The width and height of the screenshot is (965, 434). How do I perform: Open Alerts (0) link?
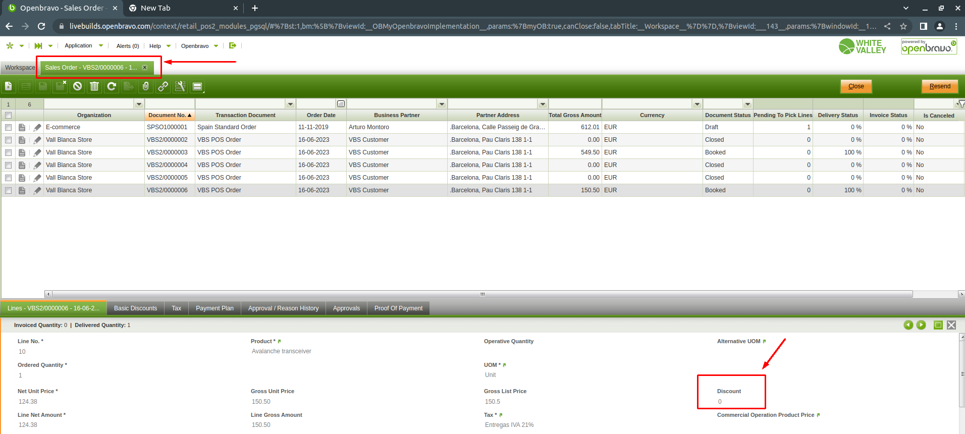point(128,46)
